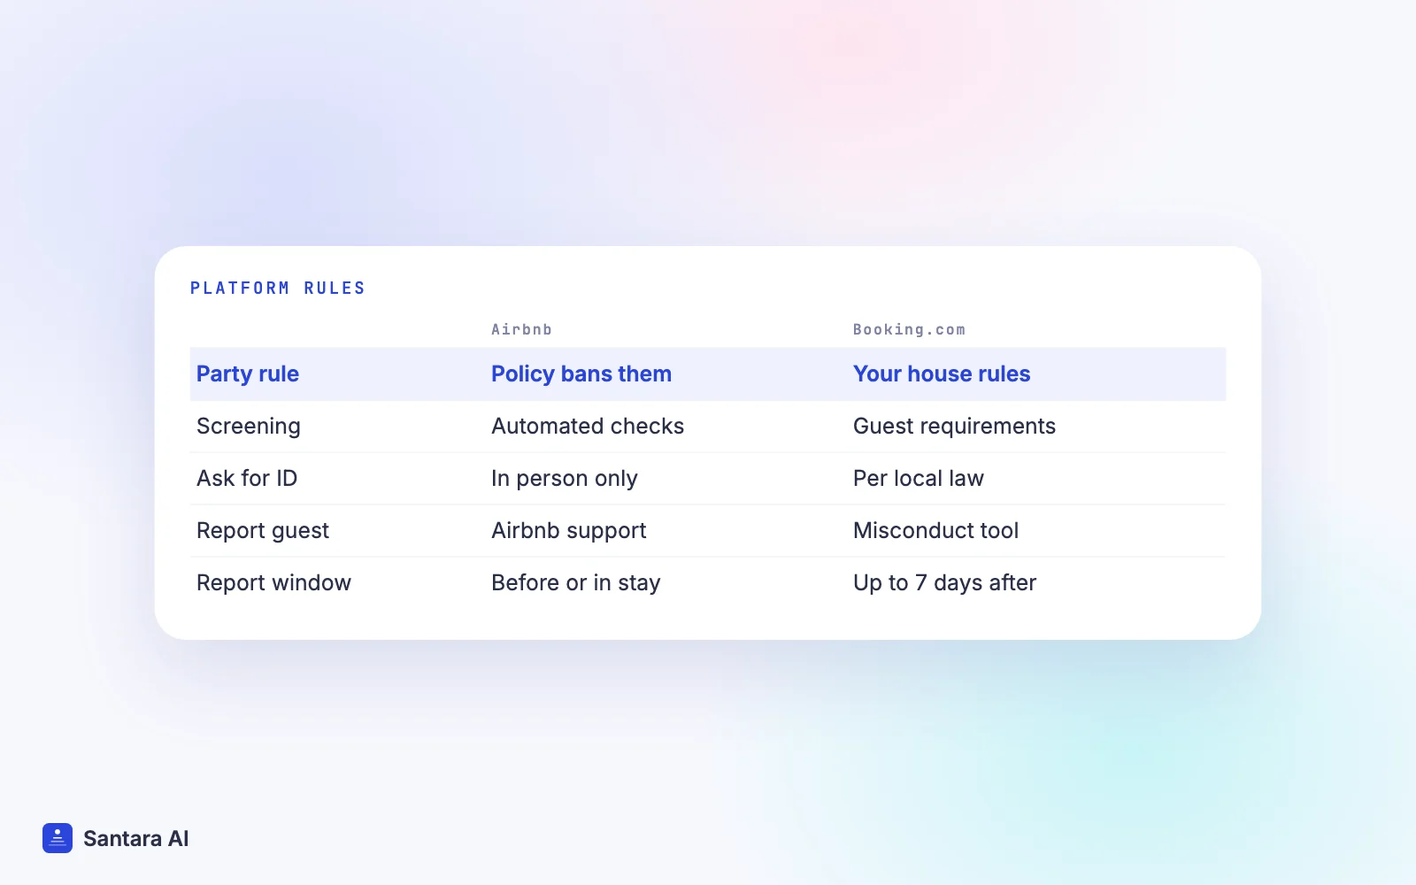Select the 'Ask for ID' row label
Image resolution: width=1416 pixels, height=885 pixels.
point(247,479)
